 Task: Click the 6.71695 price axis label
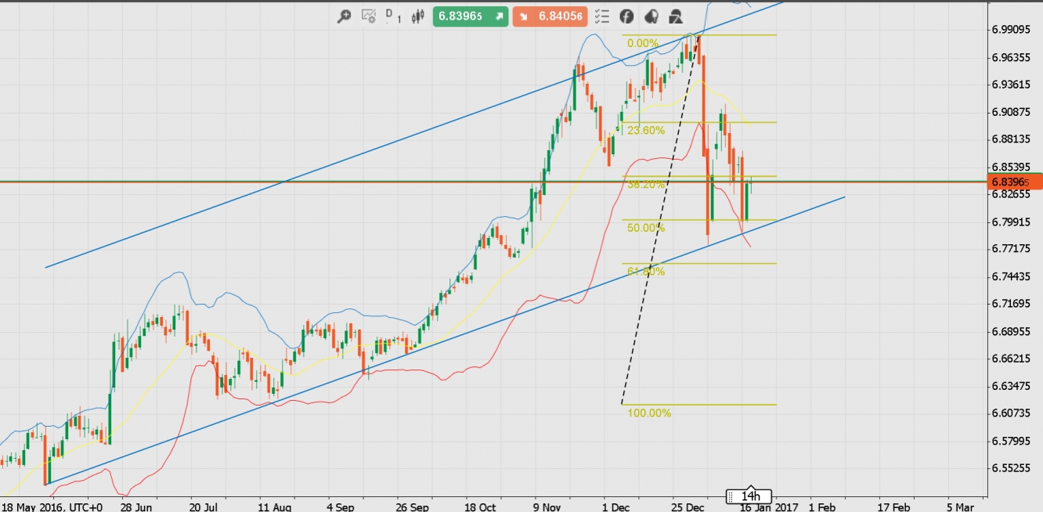[1010, 303]
